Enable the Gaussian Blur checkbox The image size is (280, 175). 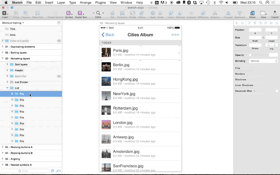pos(276,91)
